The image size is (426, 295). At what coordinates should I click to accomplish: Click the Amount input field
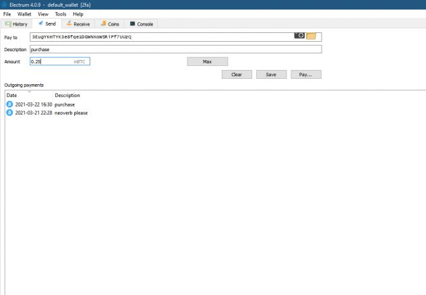tap(60, 61)
